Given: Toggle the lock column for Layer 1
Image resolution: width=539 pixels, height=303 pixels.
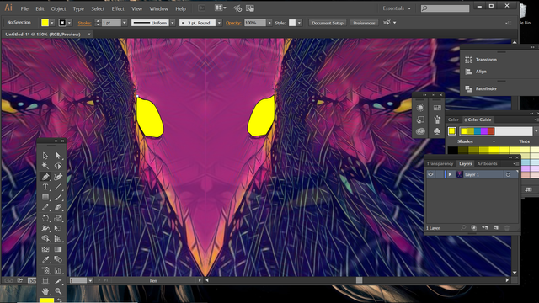Looking at the screenshot, I should [x=440, y=174].
